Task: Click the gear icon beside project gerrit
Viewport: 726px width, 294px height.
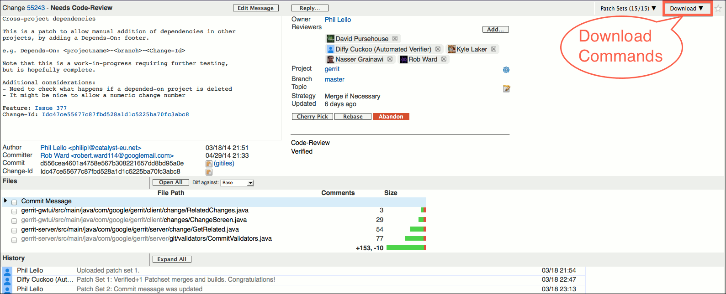Action: (x=506, y=70)
